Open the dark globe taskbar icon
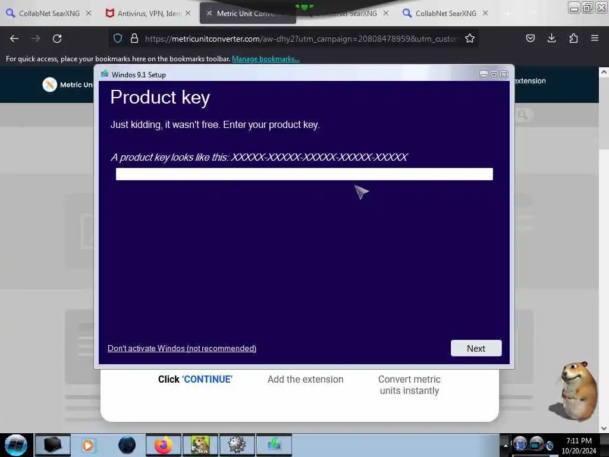Viewport: 609px width, 457px height. pyautogui.click(x=127, y=445)
